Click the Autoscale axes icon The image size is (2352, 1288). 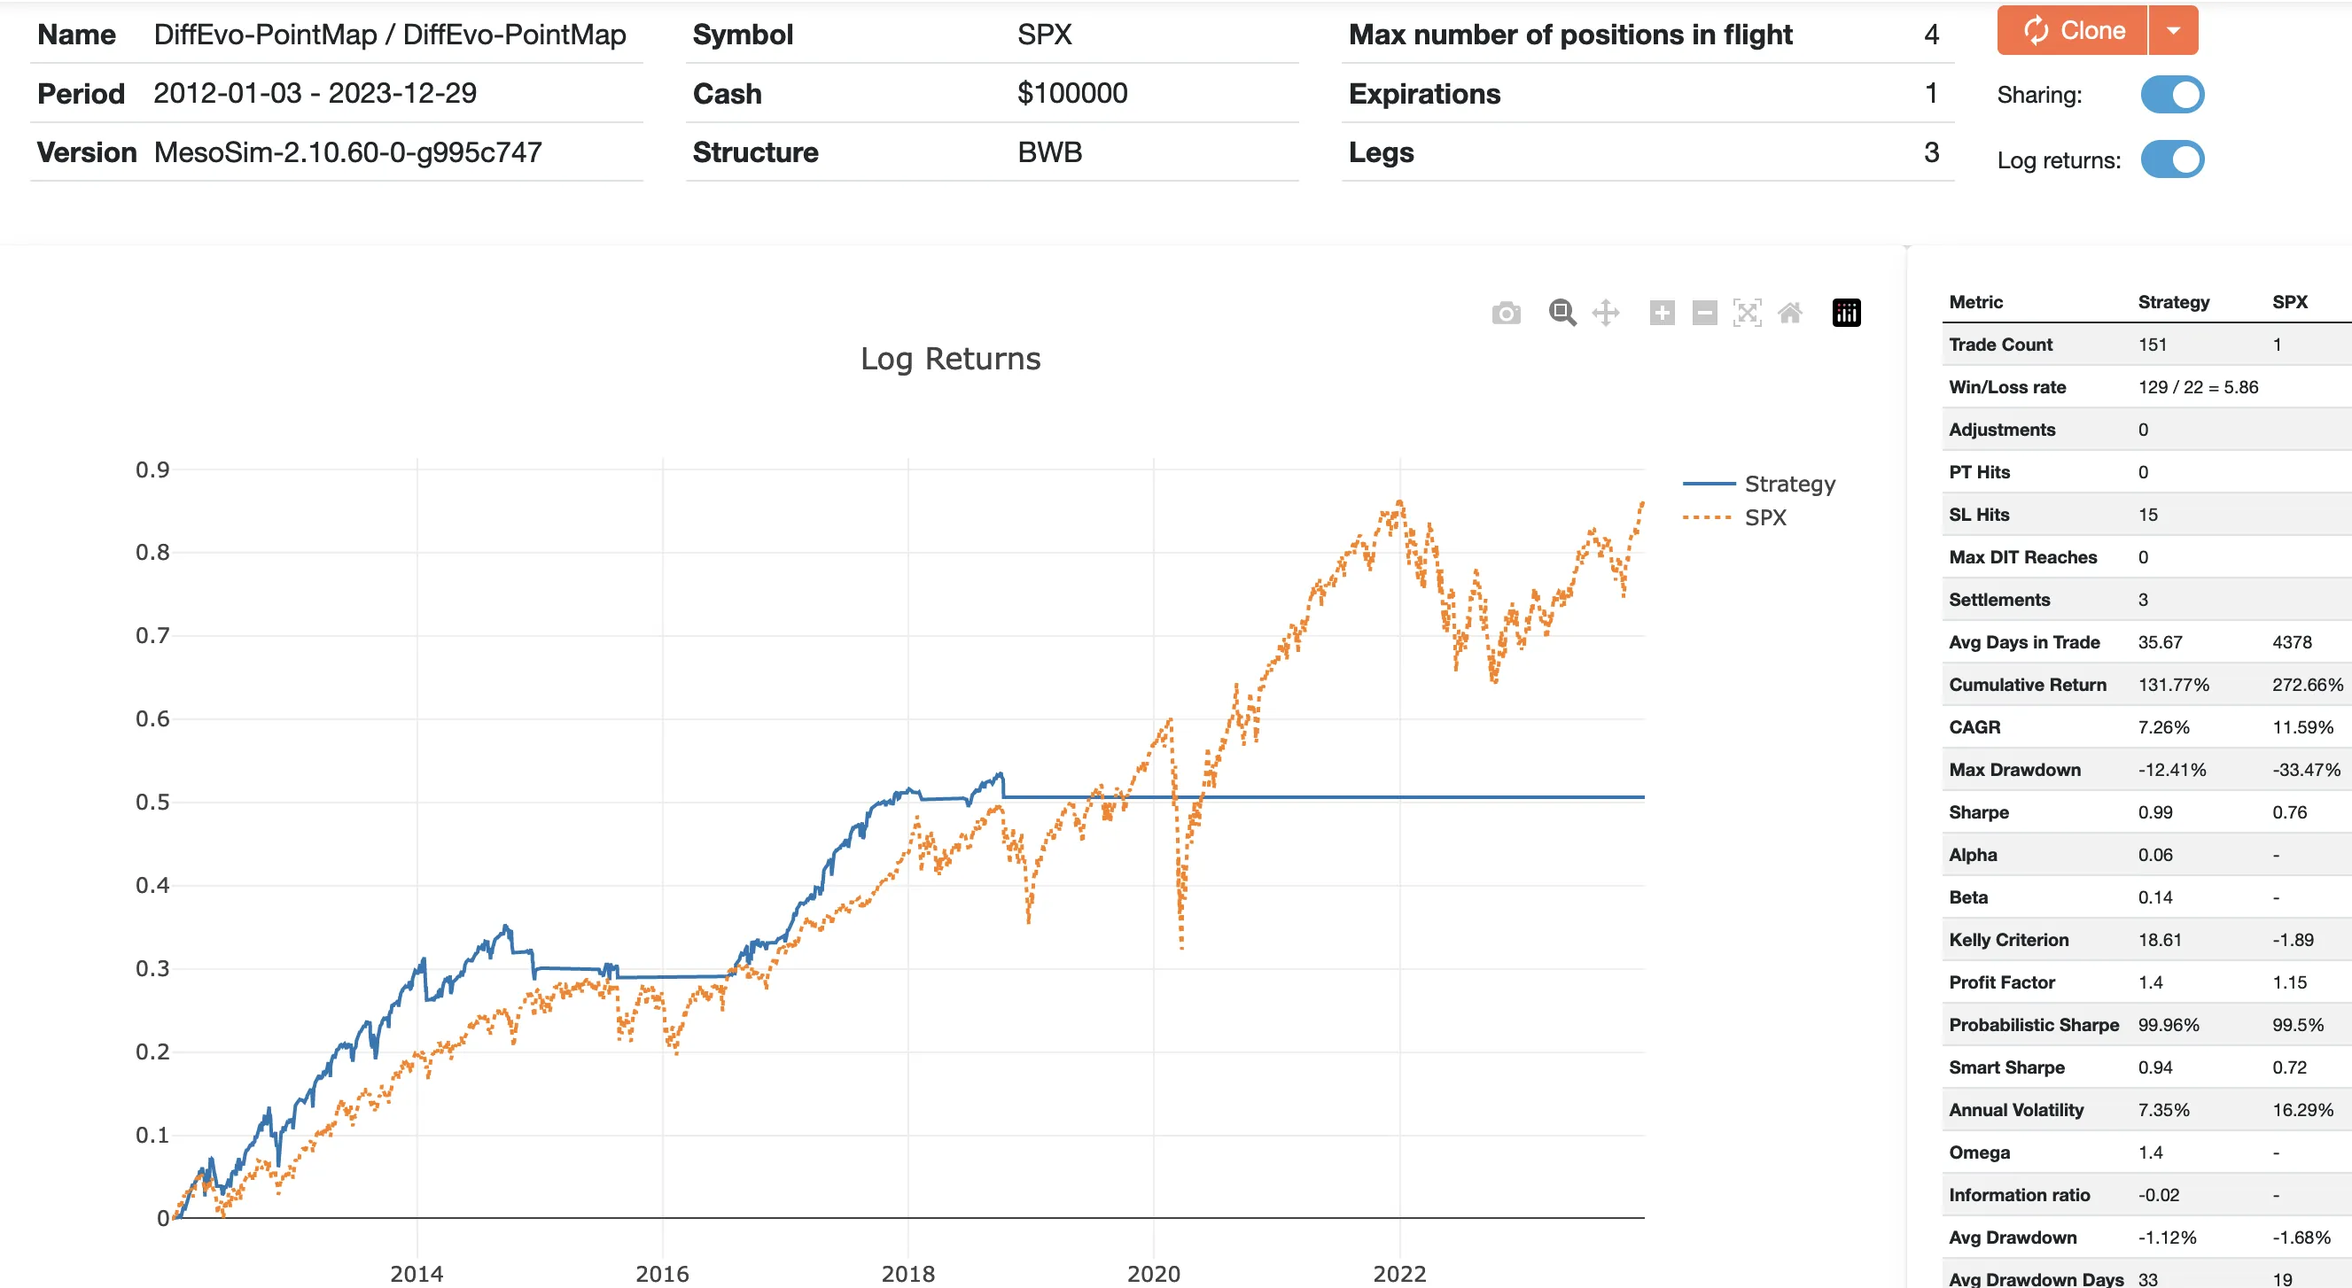coord(1747,313)
